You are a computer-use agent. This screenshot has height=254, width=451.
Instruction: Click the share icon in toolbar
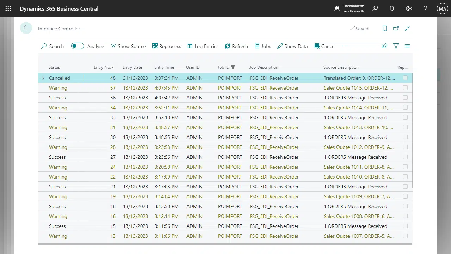[x=384, y=46]
